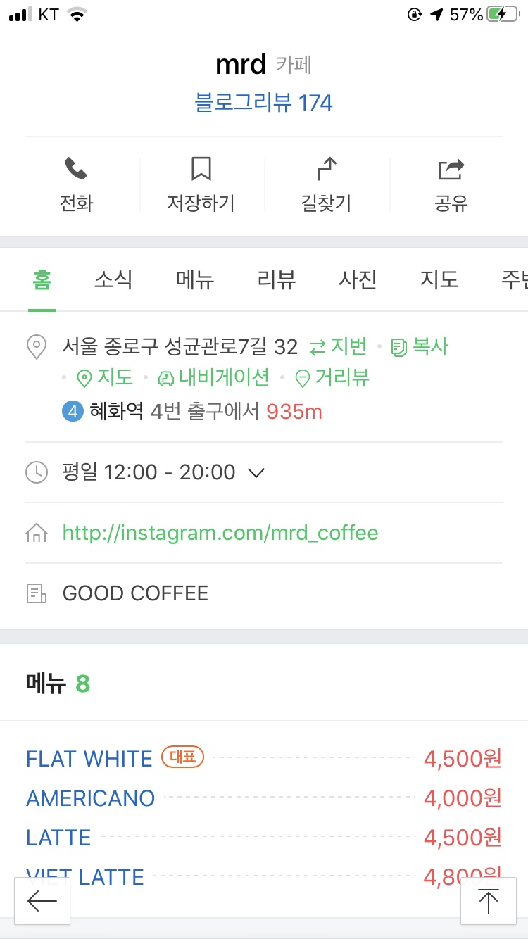Viewport: 528px width, 939px height.
Task: Open 블로그리뷰 174 link
Action: pyautogui.click(x=263, y=103)
